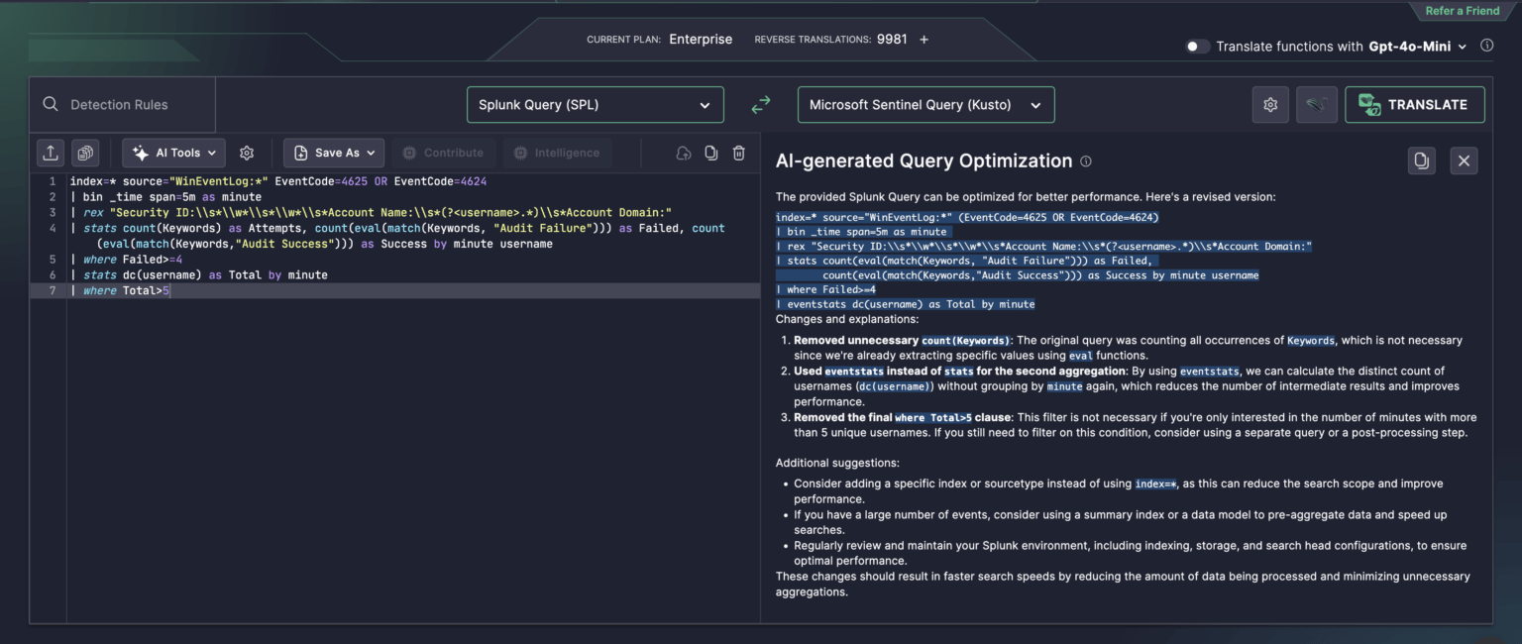Click the Refer a Friend link
The width and height of the screenshot is (1522, 644).
click(1462, 10)
